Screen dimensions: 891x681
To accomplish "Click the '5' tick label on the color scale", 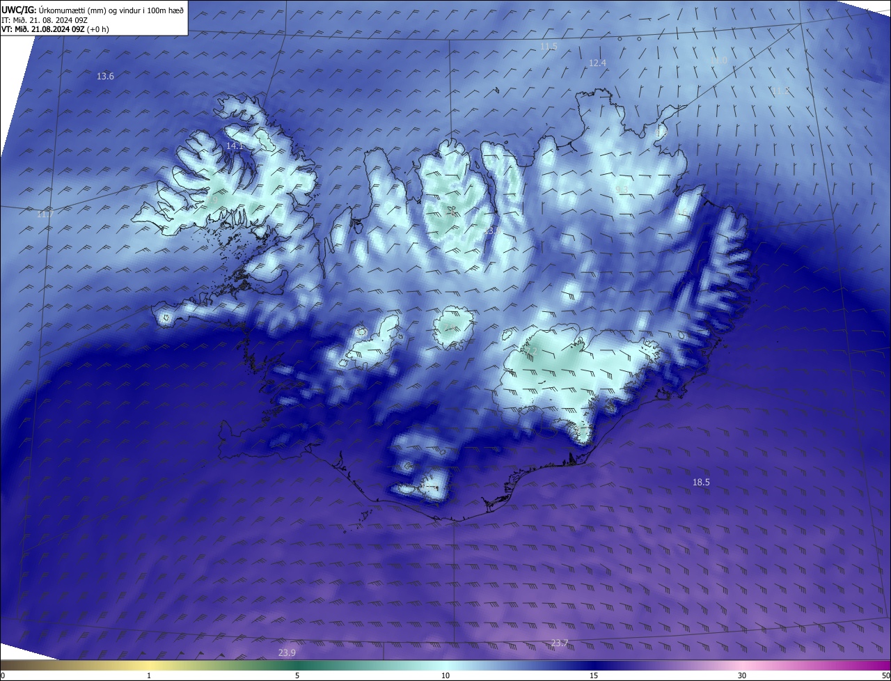I will tap(297, 675).
